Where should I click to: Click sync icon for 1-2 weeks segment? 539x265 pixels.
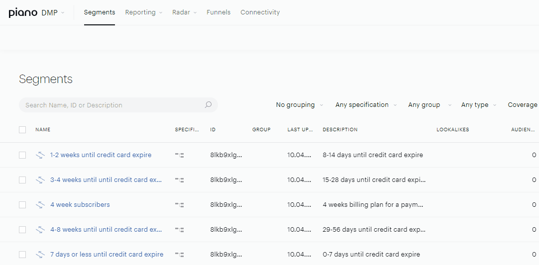tap(40, 155)
